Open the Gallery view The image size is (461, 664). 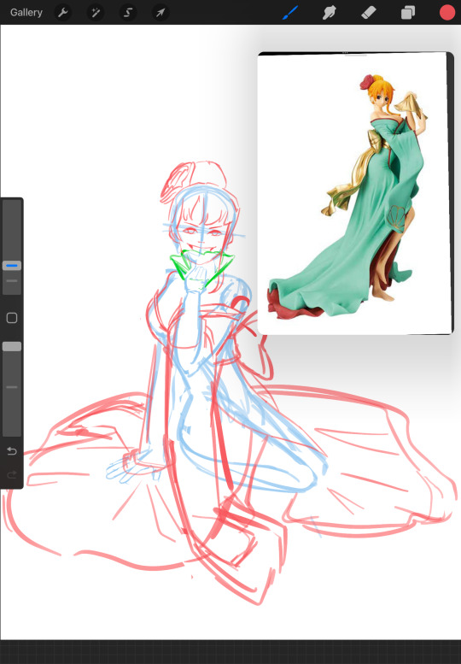[x=26, y=12]
